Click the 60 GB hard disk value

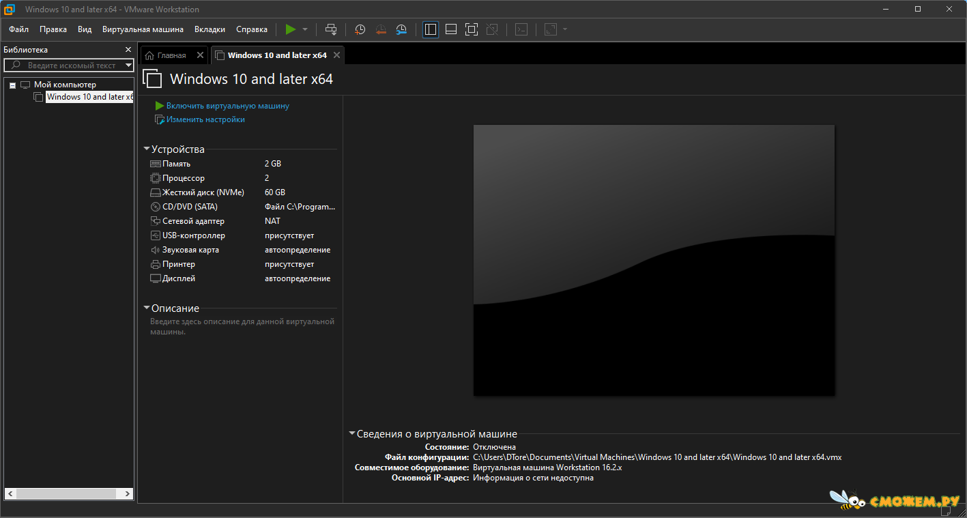pyautogui.click(x=275, y=192)
